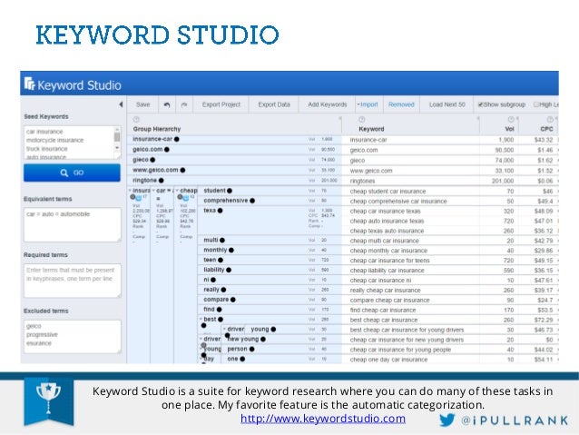This screenshot has height=435, width=579.
Task: Click black dot beside comprehensive subgroup
Action: tap(252, 201)
